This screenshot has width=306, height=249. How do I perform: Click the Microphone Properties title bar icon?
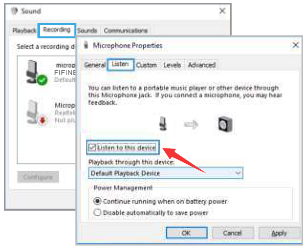click(x=86, y=45)
